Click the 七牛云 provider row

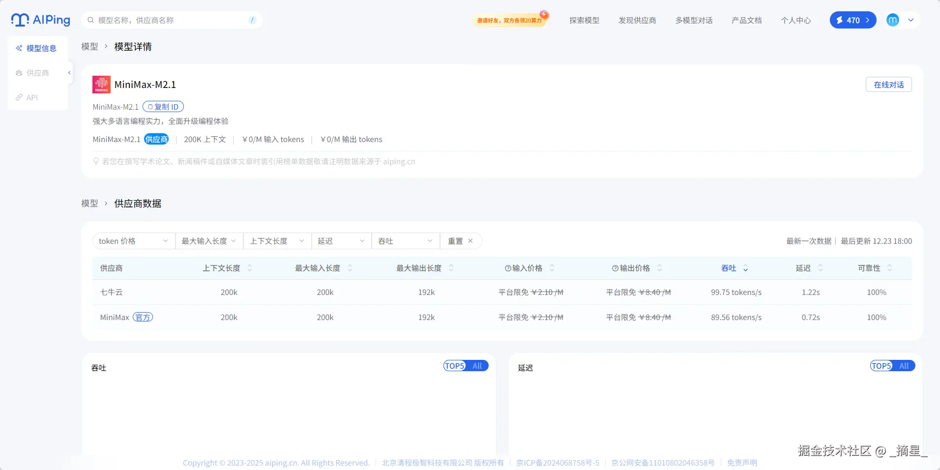502,292
